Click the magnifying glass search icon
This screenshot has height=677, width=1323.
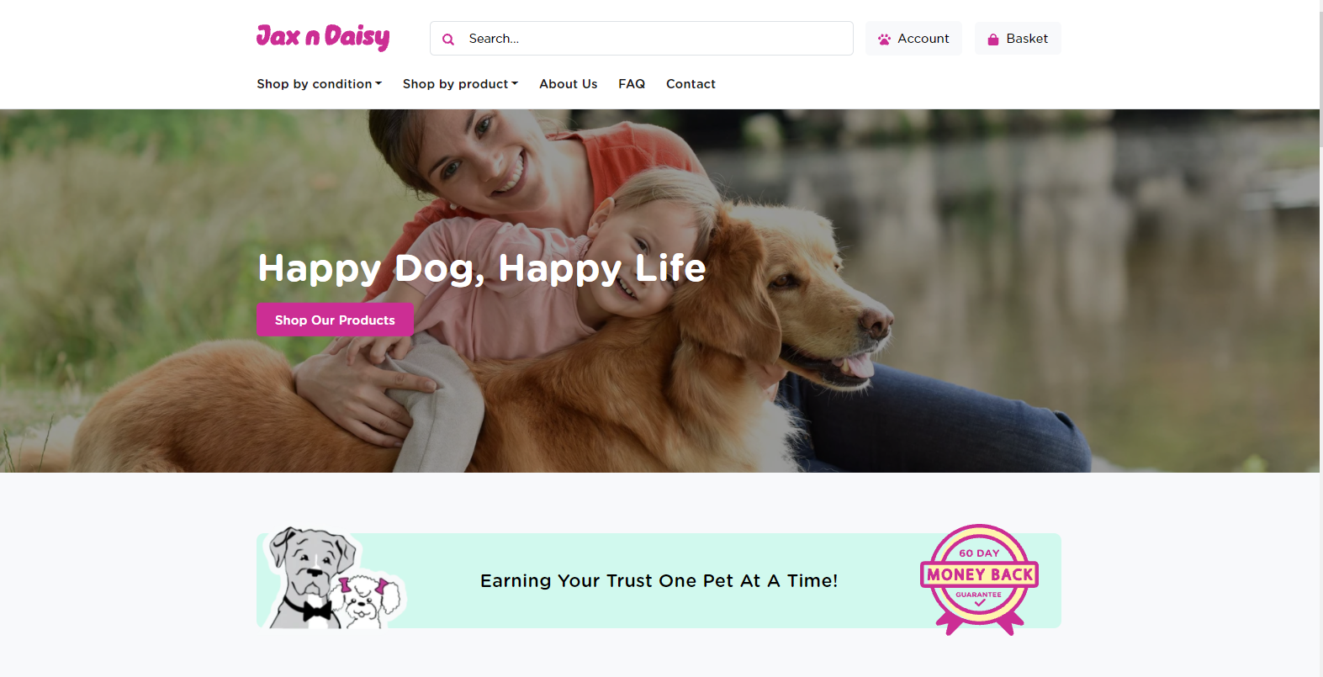pyautogui.click(x=448, y=40)
